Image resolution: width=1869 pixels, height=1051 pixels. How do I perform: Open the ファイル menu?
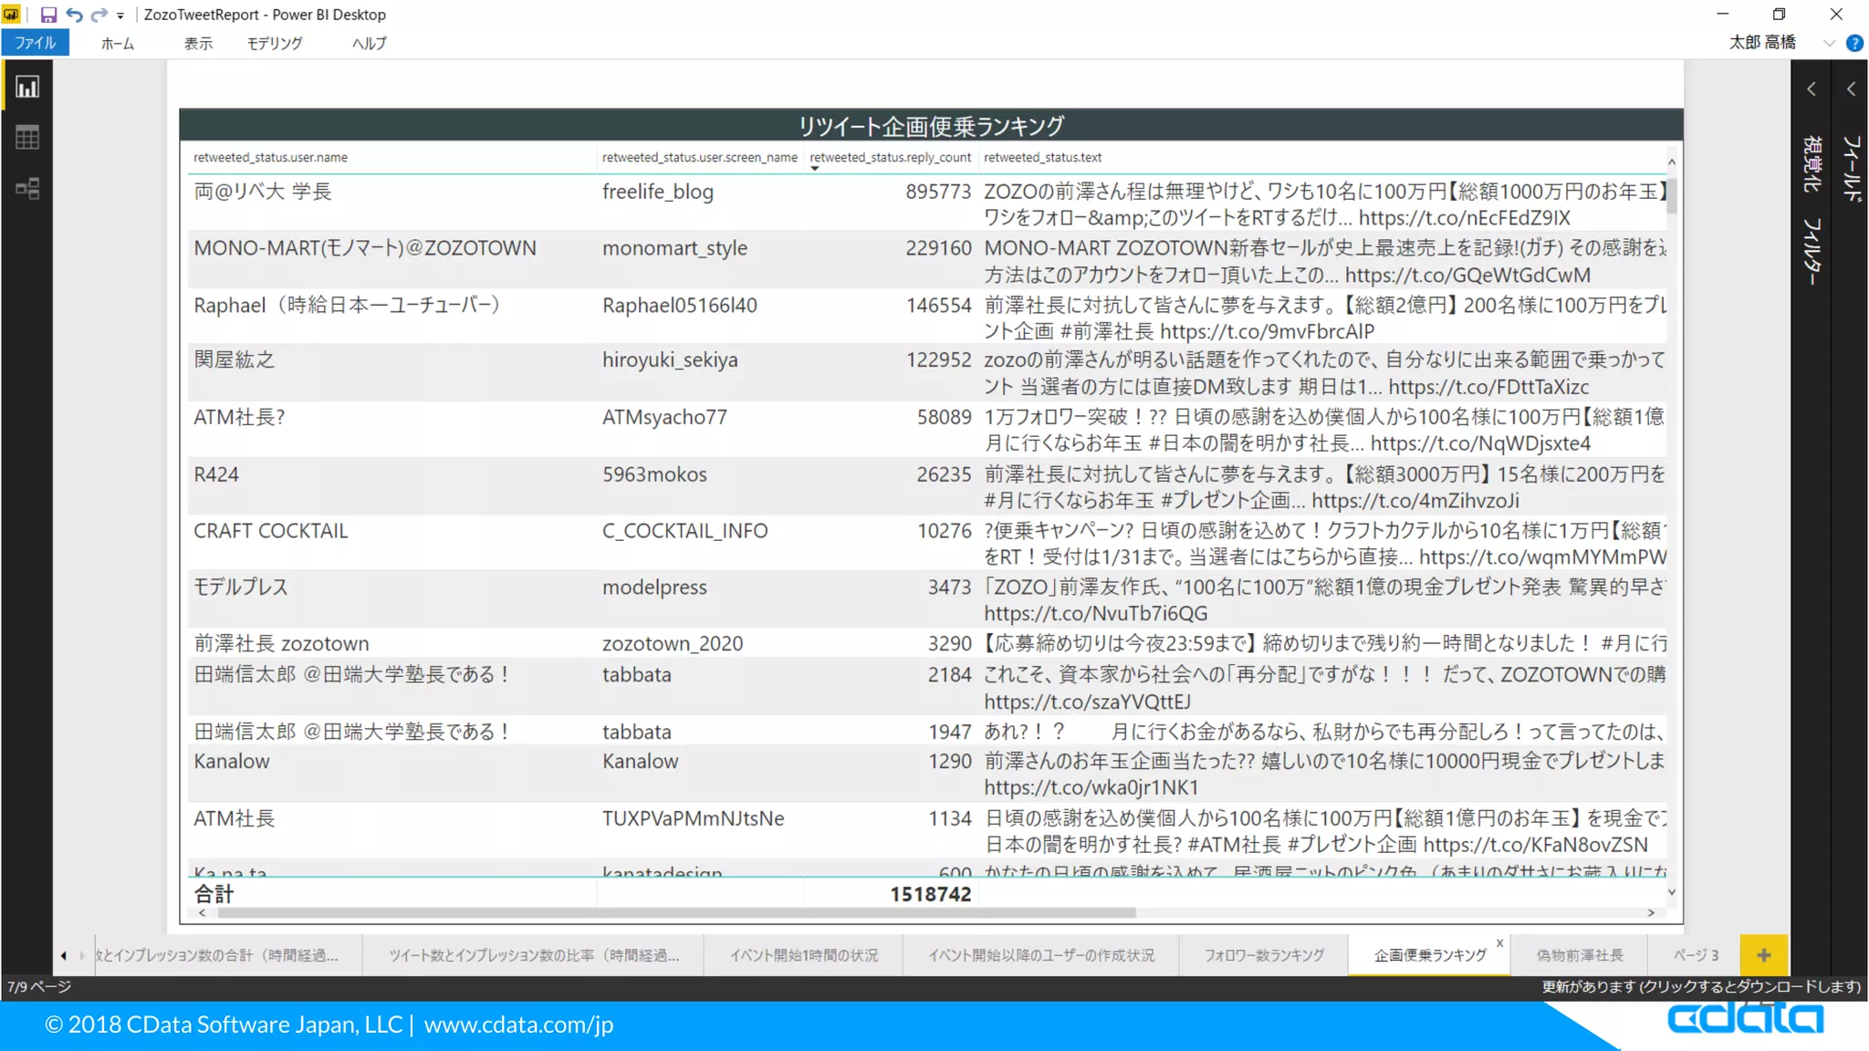click(x=35, y=43)
